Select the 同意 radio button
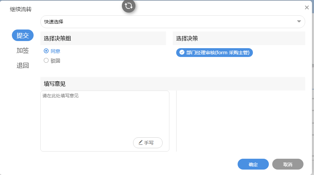 coord(46,51)
